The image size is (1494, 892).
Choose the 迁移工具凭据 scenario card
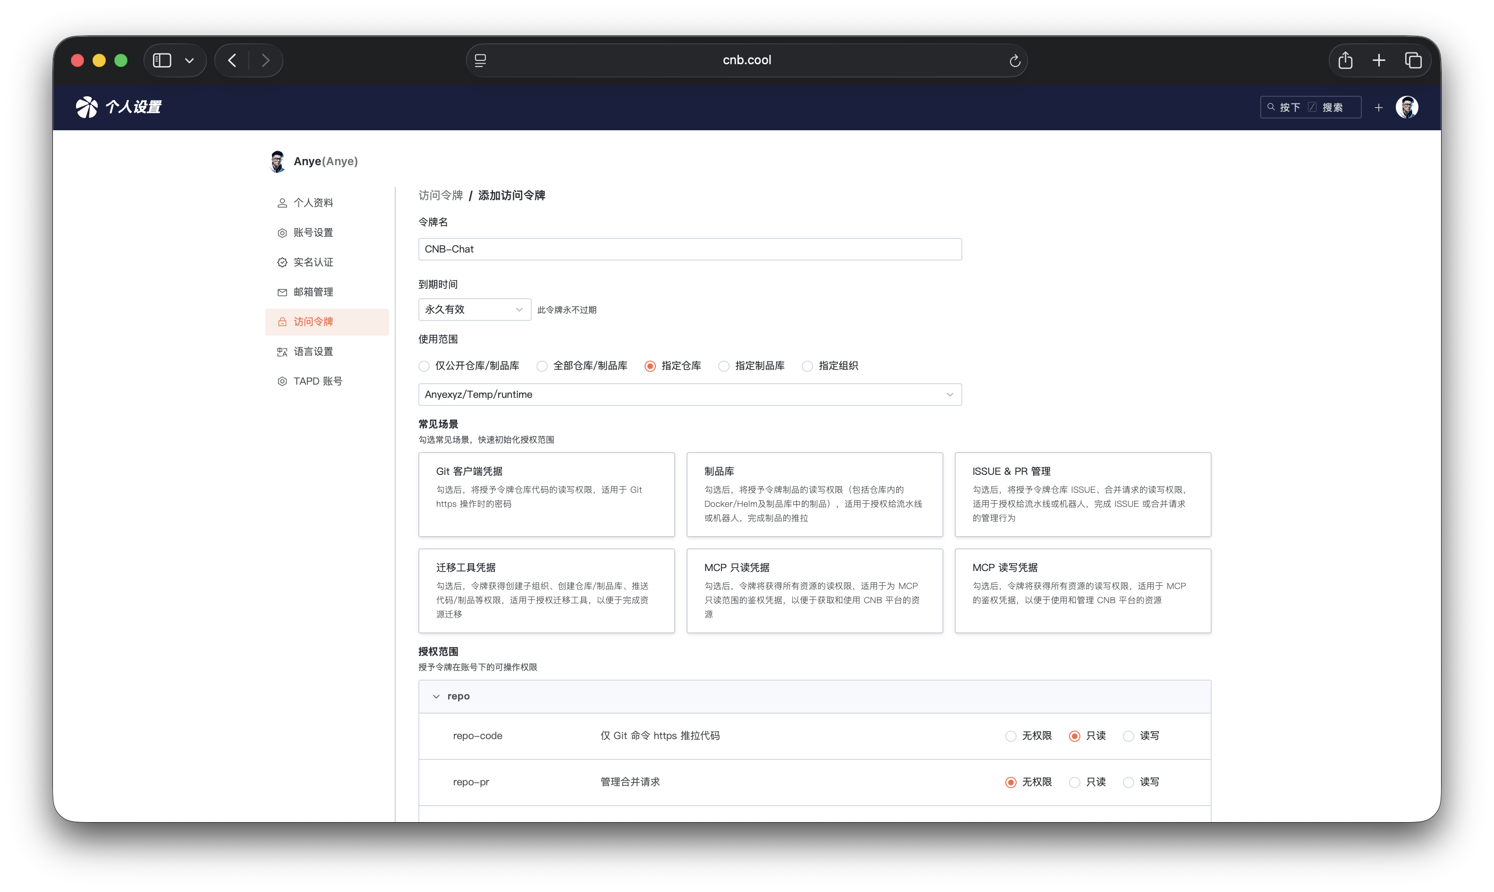click(546, 590)
